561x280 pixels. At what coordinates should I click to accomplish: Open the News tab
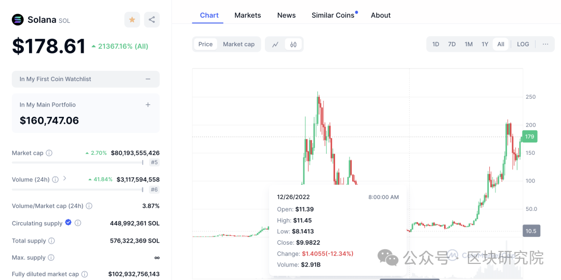click(x=286, y=16)
